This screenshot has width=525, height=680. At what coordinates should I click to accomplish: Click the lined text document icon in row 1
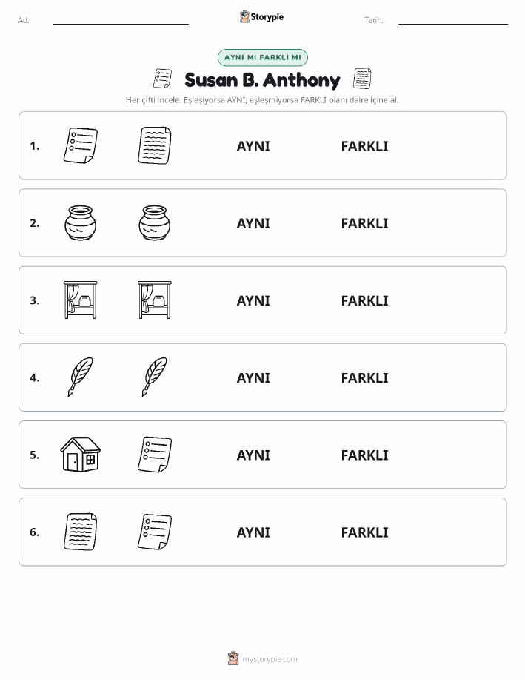click(x=155, y=145)
